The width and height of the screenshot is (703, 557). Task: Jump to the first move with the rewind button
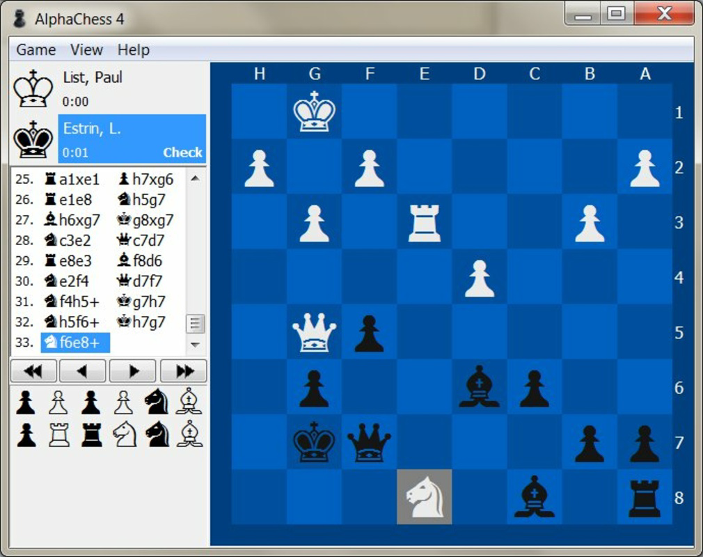(x=33, y=370)
